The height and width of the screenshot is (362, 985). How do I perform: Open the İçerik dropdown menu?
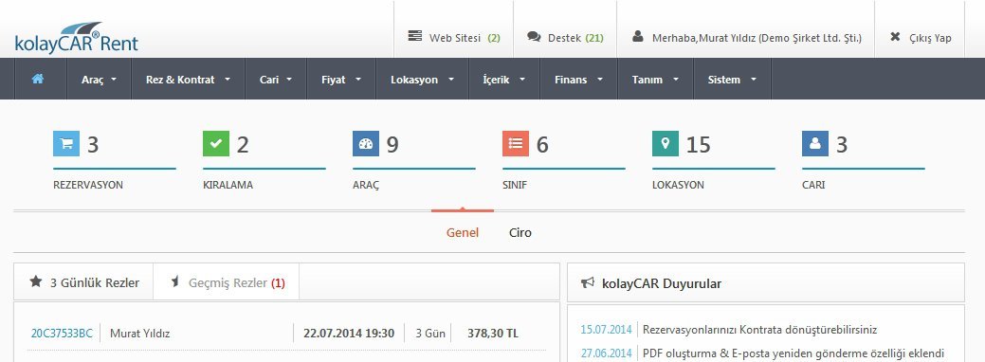click(x=503, y=80)
